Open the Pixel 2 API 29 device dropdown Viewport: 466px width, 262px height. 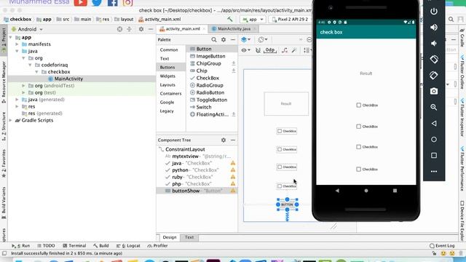click(x=291, y=20)
